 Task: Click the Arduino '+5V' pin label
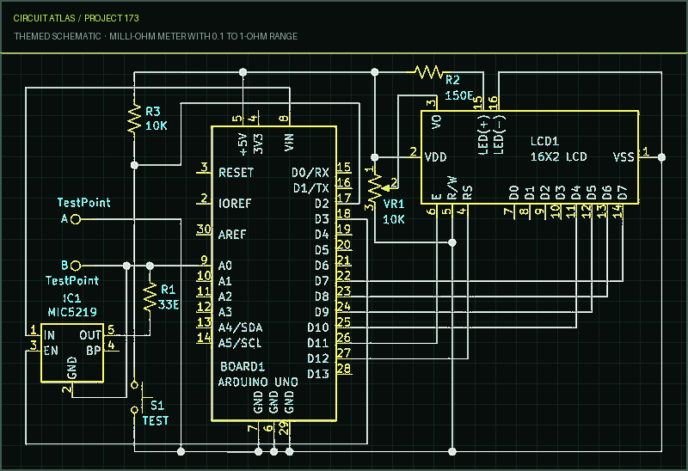(243, 144)
